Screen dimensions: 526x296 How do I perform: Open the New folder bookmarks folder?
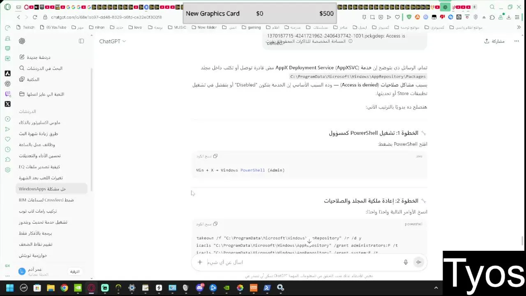point(204,28)
